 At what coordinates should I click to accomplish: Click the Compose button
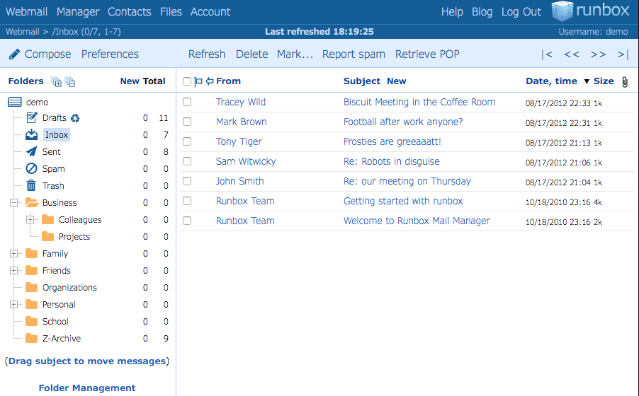(x=40, y=54)
